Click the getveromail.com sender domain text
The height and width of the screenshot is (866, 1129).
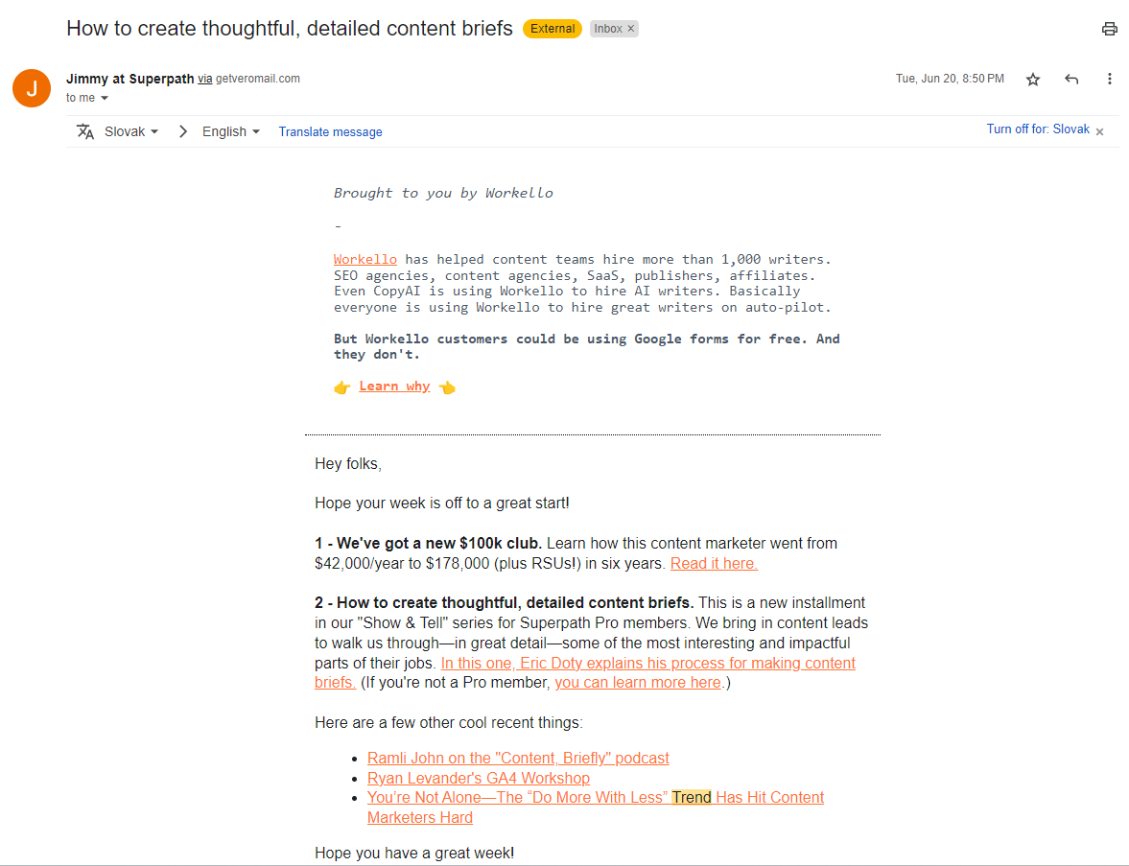click(258, 79)
